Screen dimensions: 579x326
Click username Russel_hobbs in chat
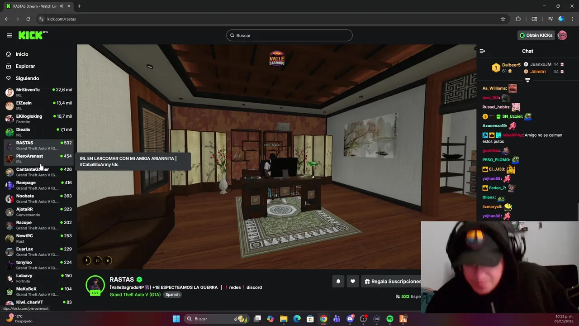pyautogui.click(x=496, y=107)
